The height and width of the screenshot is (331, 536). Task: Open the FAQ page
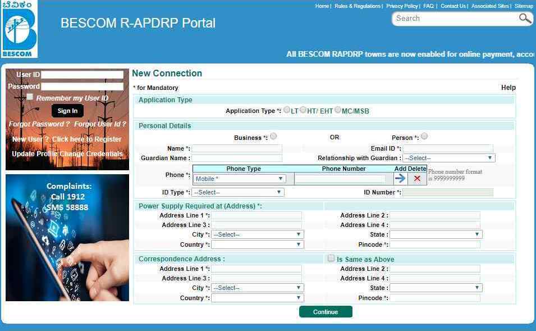pyautogui.click(x=428, y=6)
